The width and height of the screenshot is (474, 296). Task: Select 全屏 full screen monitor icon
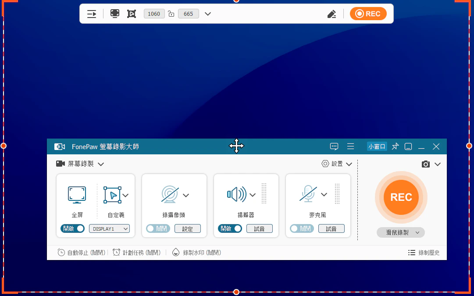coord(77,195)
